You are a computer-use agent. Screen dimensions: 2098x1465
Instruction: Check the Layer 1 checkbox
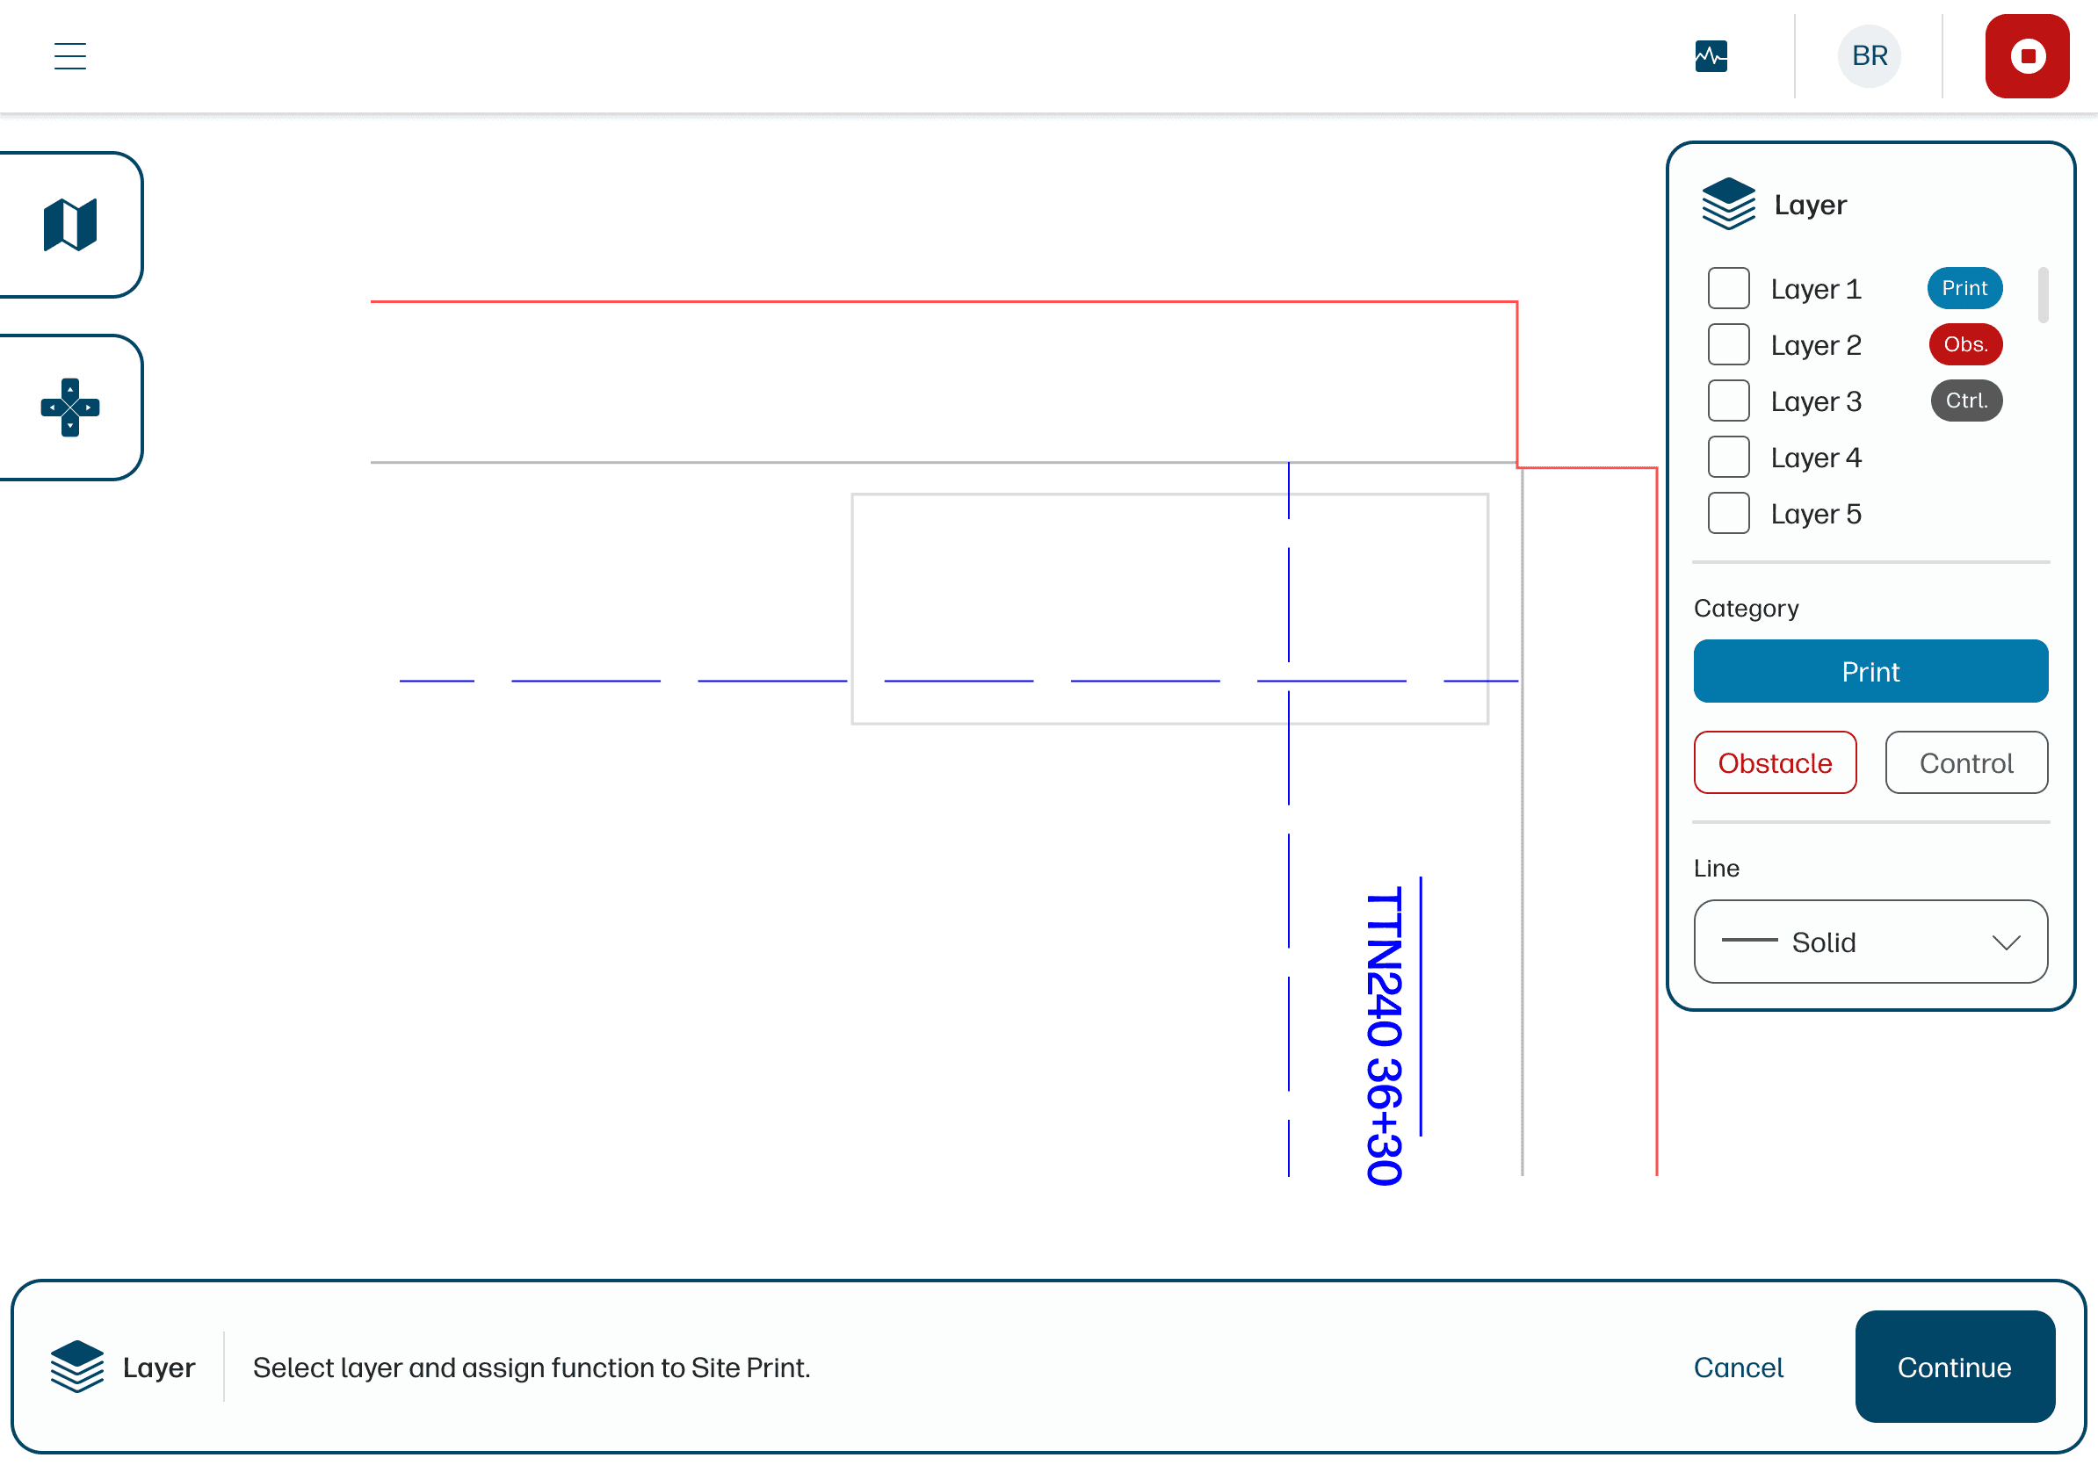[x=1728, y=289]
